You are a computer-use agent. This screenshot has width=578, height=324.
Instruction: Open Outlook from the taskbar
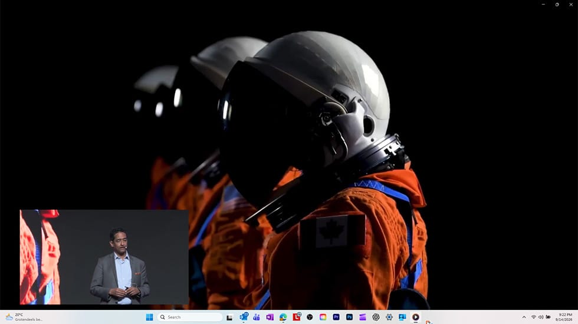(x=243, y=317)
